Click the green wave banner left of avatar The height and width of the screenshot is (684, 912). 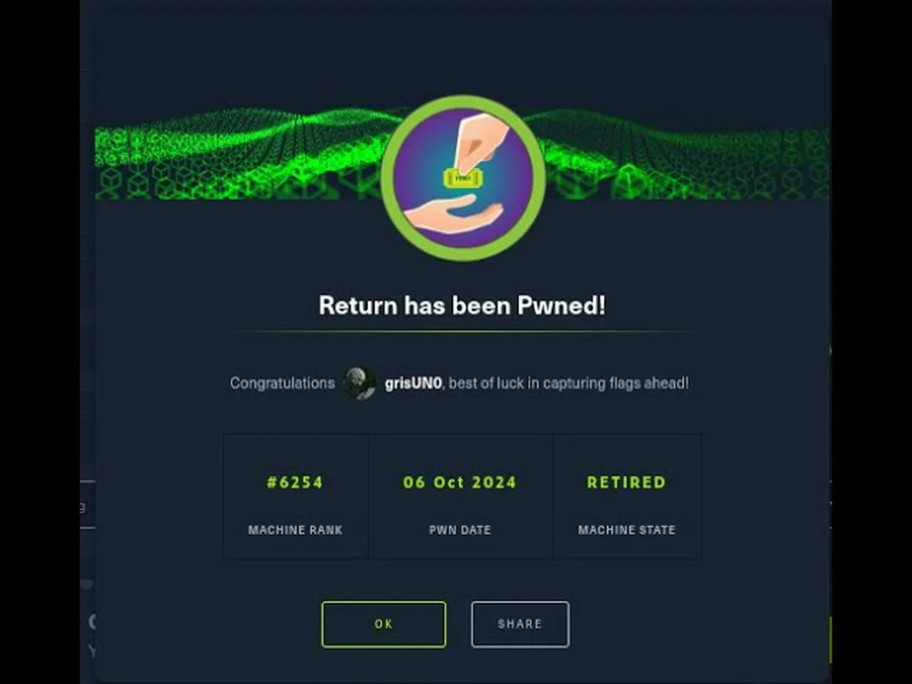(239, 153)
